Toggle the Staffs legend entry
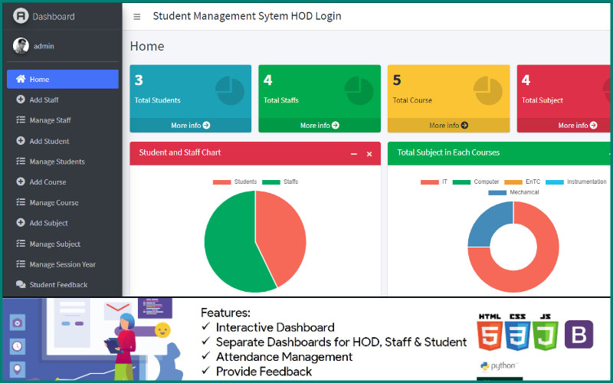Screen dimensions: 613x383 [280, 182]
